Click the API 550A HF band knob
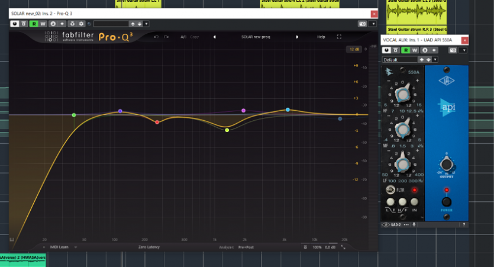494x267 pixels. click(x=403, y=94)
